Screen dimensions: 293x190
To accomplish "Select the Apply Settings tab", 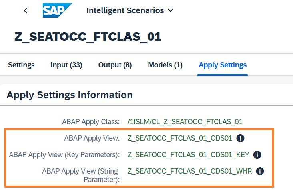I will point(223,65).
